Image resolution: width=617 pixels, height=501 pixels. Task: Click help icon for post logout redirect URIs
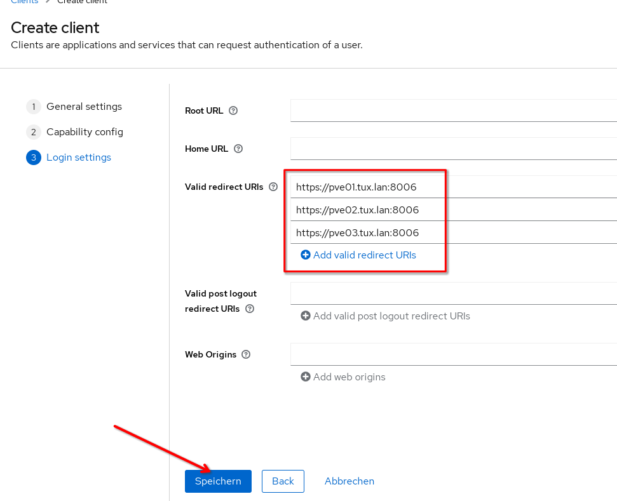tap(250, 309)
